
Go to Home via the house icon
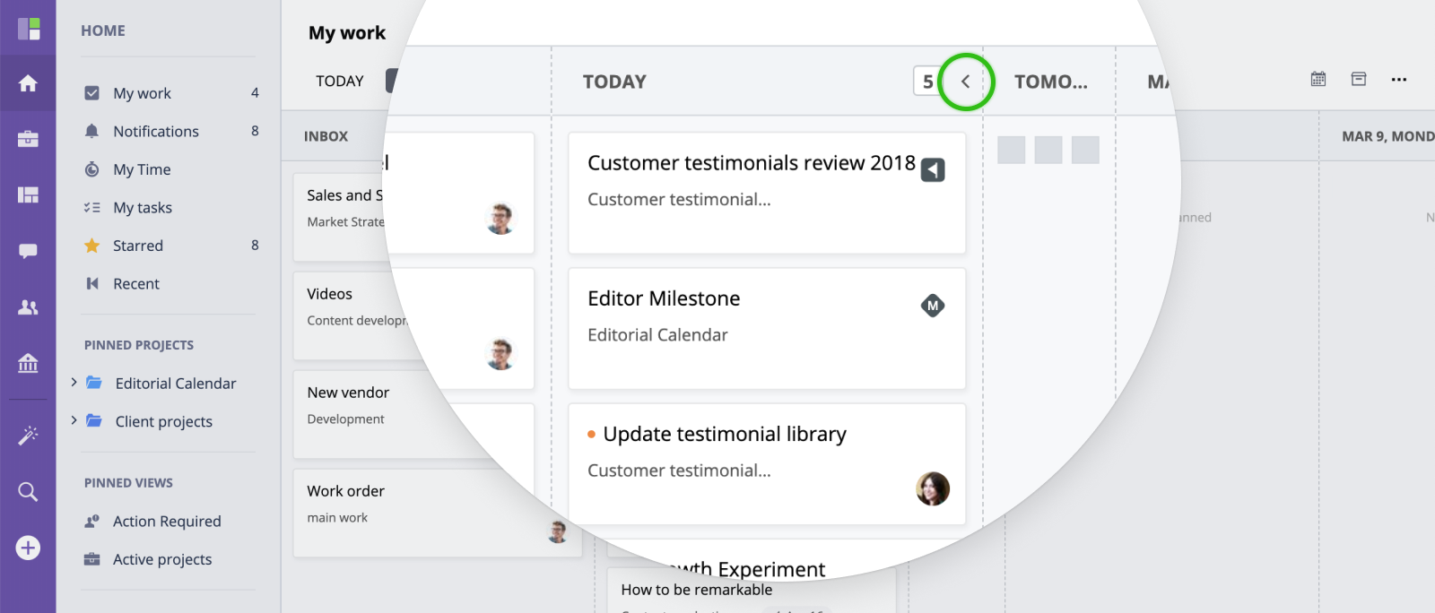point(28,83)
